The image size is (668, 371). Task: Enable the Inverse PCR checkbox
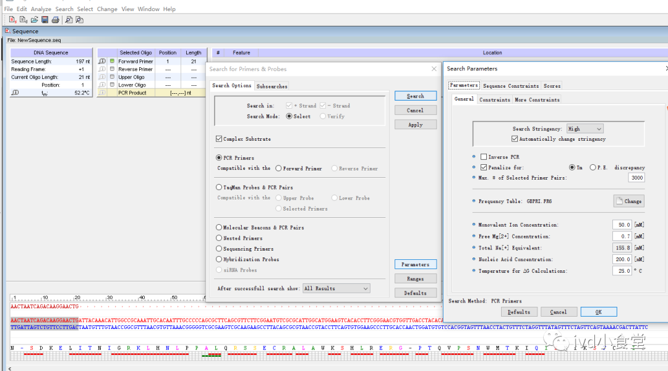click(x=484, y=157)
